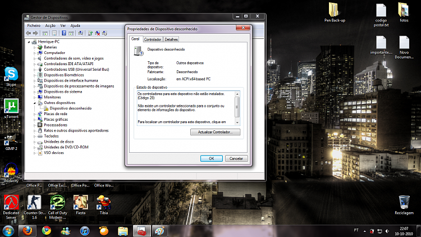Screen dimensions: 421x237
Task: Switch to the Controlador tab
Action: click(x=153, y=39)
